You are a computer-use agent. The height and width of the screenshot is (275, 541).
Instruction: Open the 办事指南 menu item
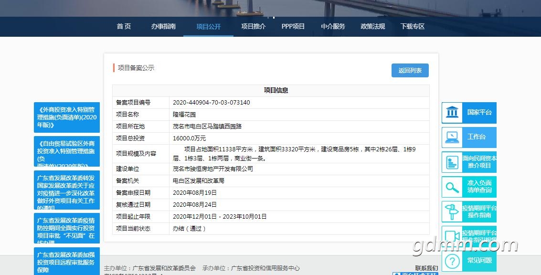click(164, 26)
